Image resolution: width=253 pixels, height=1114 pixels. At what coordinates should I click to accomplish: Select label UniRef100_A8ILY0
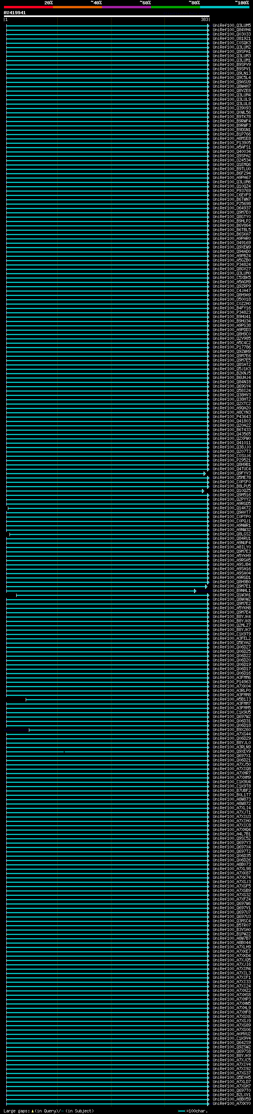[231, 547]
